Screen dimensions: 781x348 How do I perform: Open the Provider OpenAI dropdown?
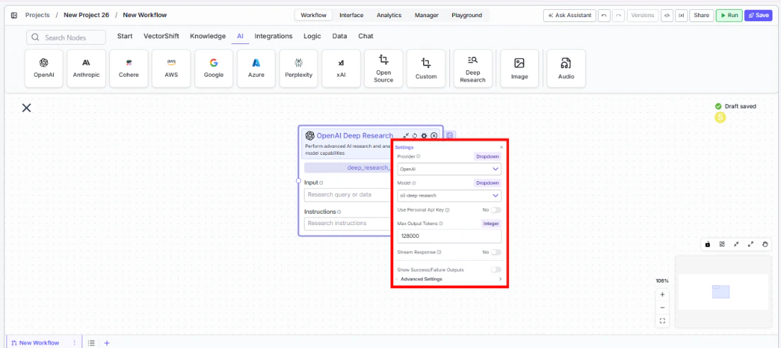pyautogui.click(x=449, y=169)
